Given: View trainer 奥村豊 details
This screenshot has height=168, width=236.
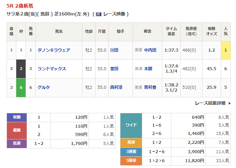Looking at the screenshot, I should tap(150, 87).
